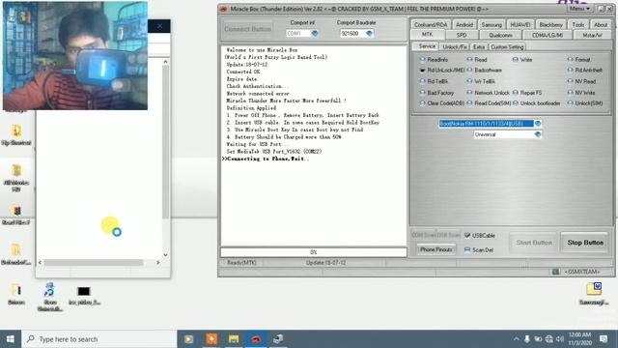Image resolution: width=618 pixels, height=348 pixels.
Task: Click the Comport Baudrate 921600 field
Action: (x=352, y=34)
